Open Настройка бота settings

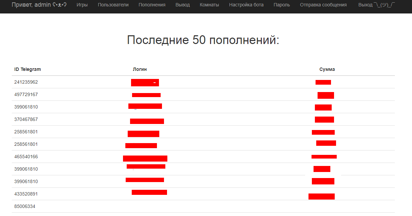246,5
